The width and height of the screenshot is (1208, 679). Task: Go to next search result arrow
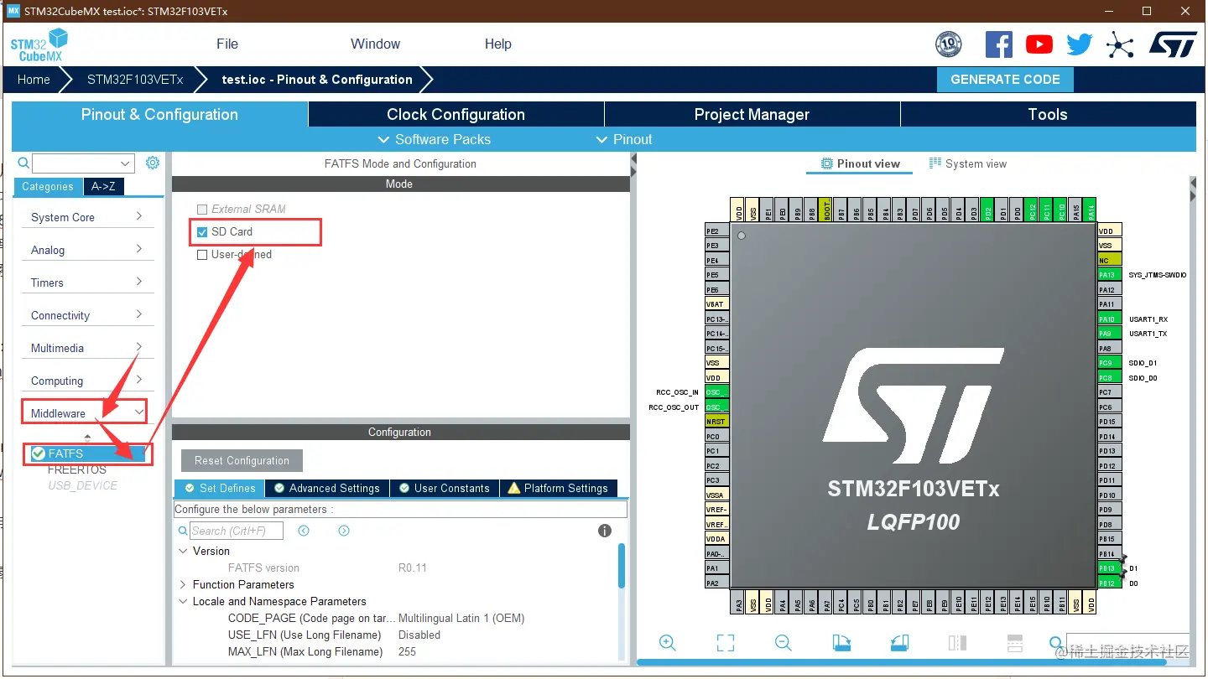[344, 531]
